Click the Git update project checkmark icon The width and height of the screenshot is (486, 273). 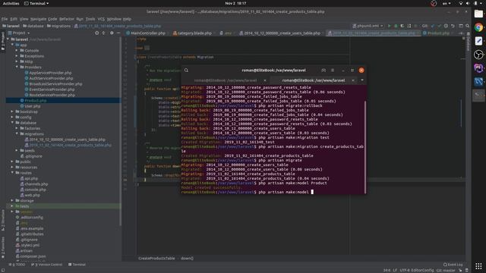(433, 26)
